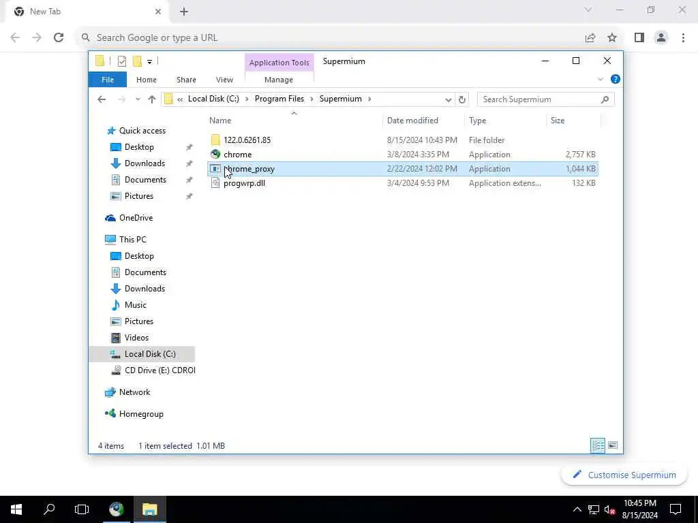698x523 pixels.
Task: Click Program Files in address breadcrumb
Action: [x=279, y=99]
